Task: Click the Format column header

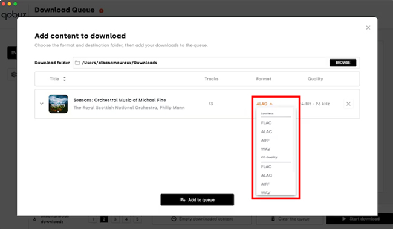Action: coord(264,79)
